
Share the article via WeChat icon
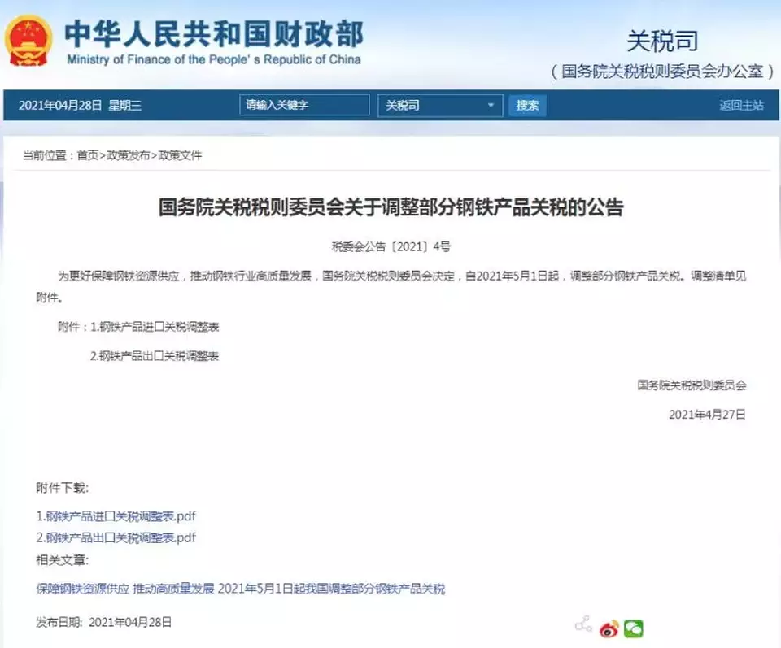point(634,628)
